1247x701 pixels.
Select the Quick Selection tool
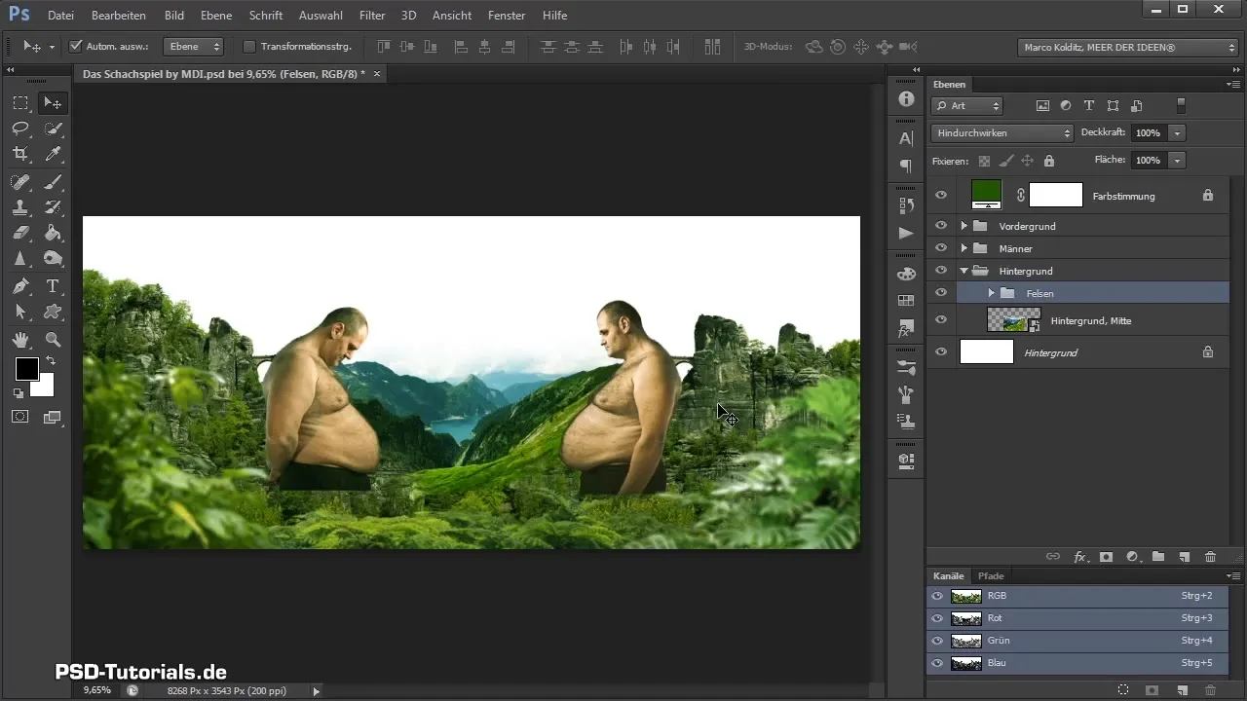[53, 129]
